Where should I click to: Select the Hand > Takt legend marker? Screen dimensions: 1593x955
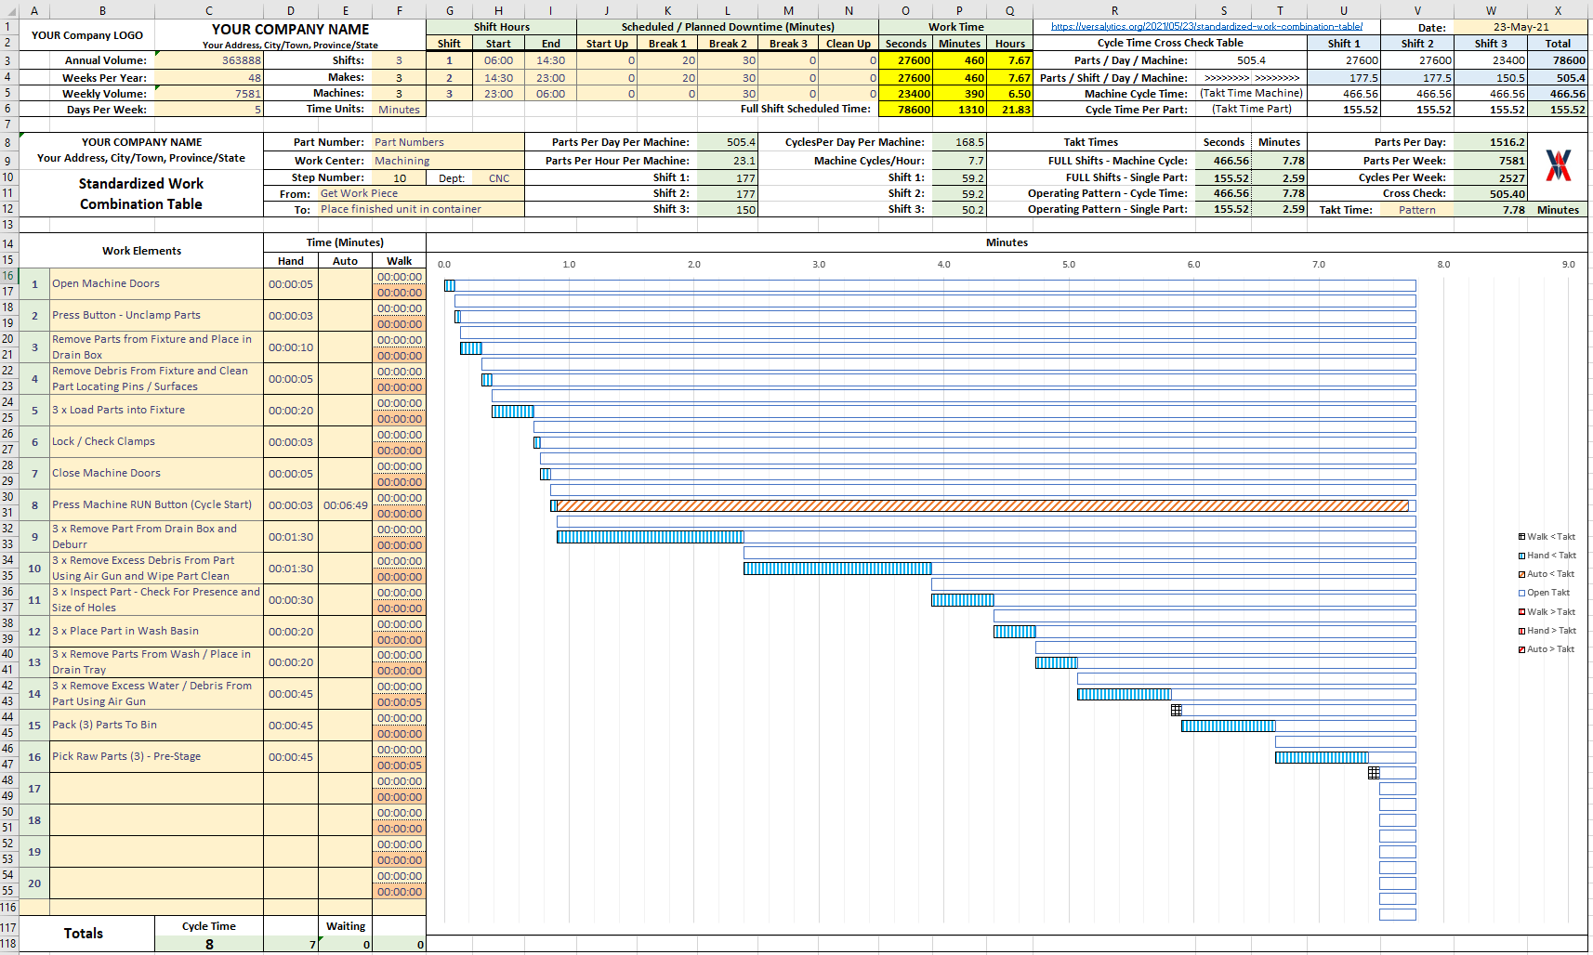click(x=1522, y=631)
